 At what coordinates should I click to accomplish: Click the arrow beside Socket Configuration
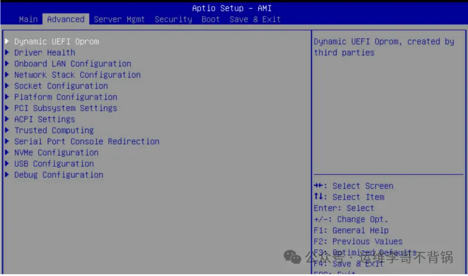click(7, 86)
